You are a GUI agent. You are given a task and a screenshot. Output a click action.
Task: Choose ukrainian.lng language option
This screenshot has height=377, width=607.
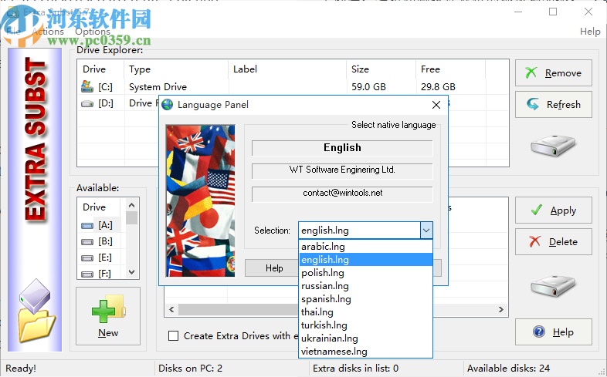pyautogui.click(x=365, y=338)
